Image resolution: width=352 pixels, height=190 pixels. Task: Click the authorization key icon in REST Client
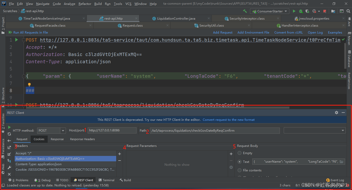(x=9, y=161)
